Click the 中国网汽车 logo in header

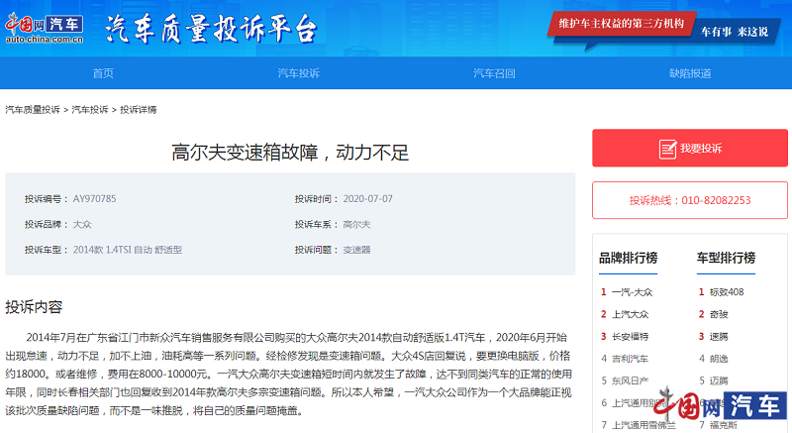tap(44, 28)
